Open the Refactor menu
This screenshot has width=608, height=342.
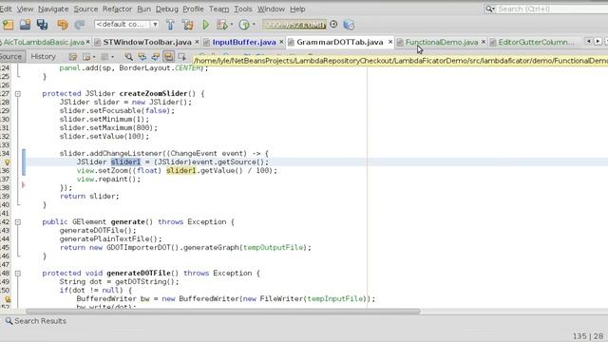(x=117, y=9)
